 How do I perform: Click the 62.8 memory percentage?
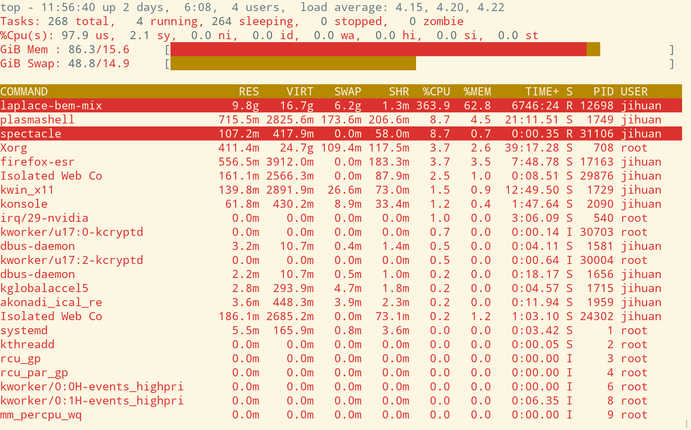point(477,106)
